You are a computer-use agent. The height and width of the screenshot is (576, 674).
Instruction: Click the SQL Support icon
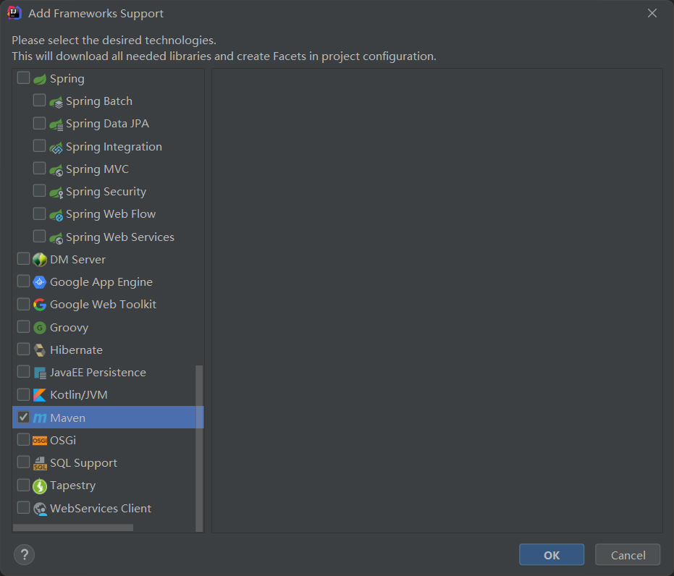40,463
